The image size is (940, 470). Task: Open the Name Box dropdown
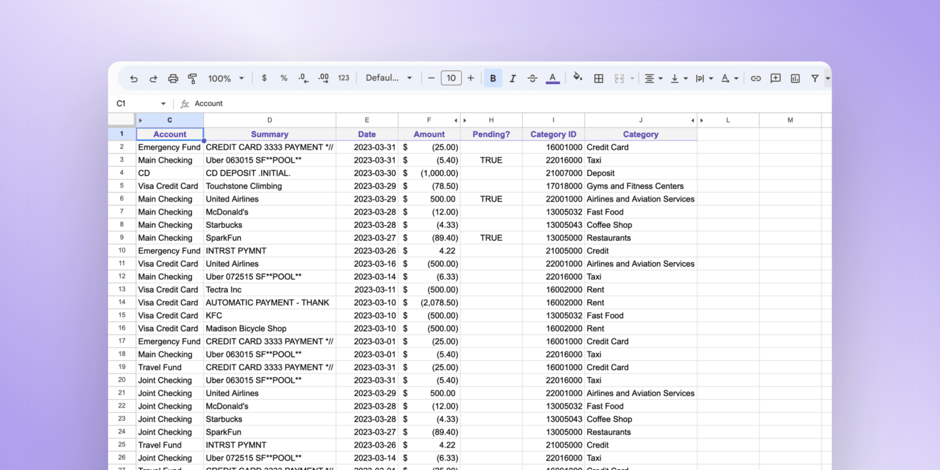(163, 103)
